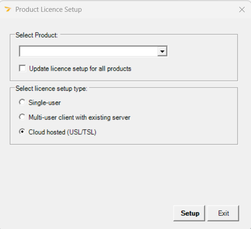The height and width of the screenshot is (229, 251).
Task: Select the Cloud hosted (USL/TSL) radio button
Action: (22, 132)
